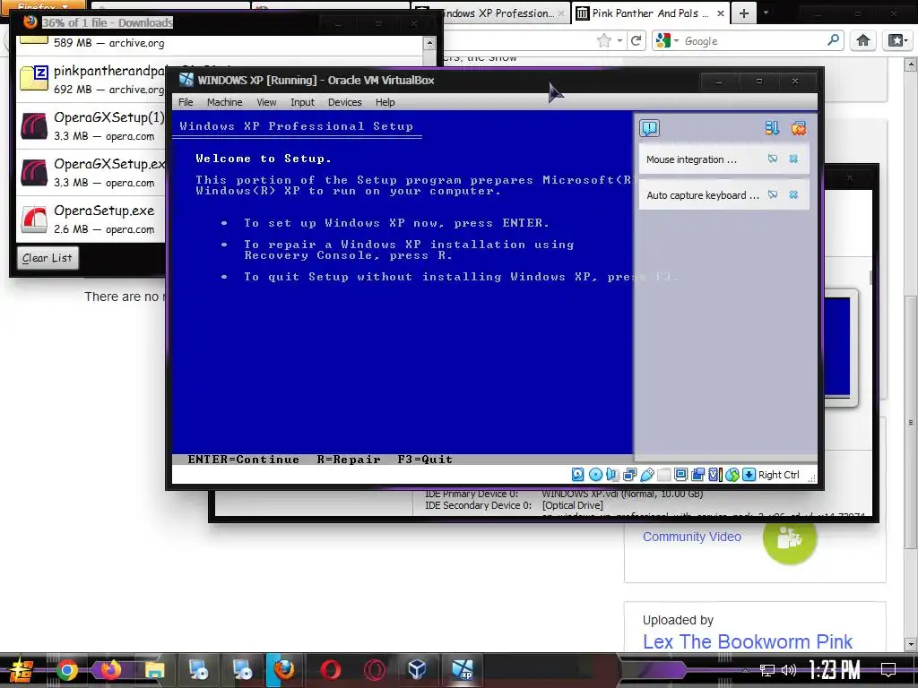Expand the Mouse integration notification text
This screenshot has height=688, width=918.
691,159
